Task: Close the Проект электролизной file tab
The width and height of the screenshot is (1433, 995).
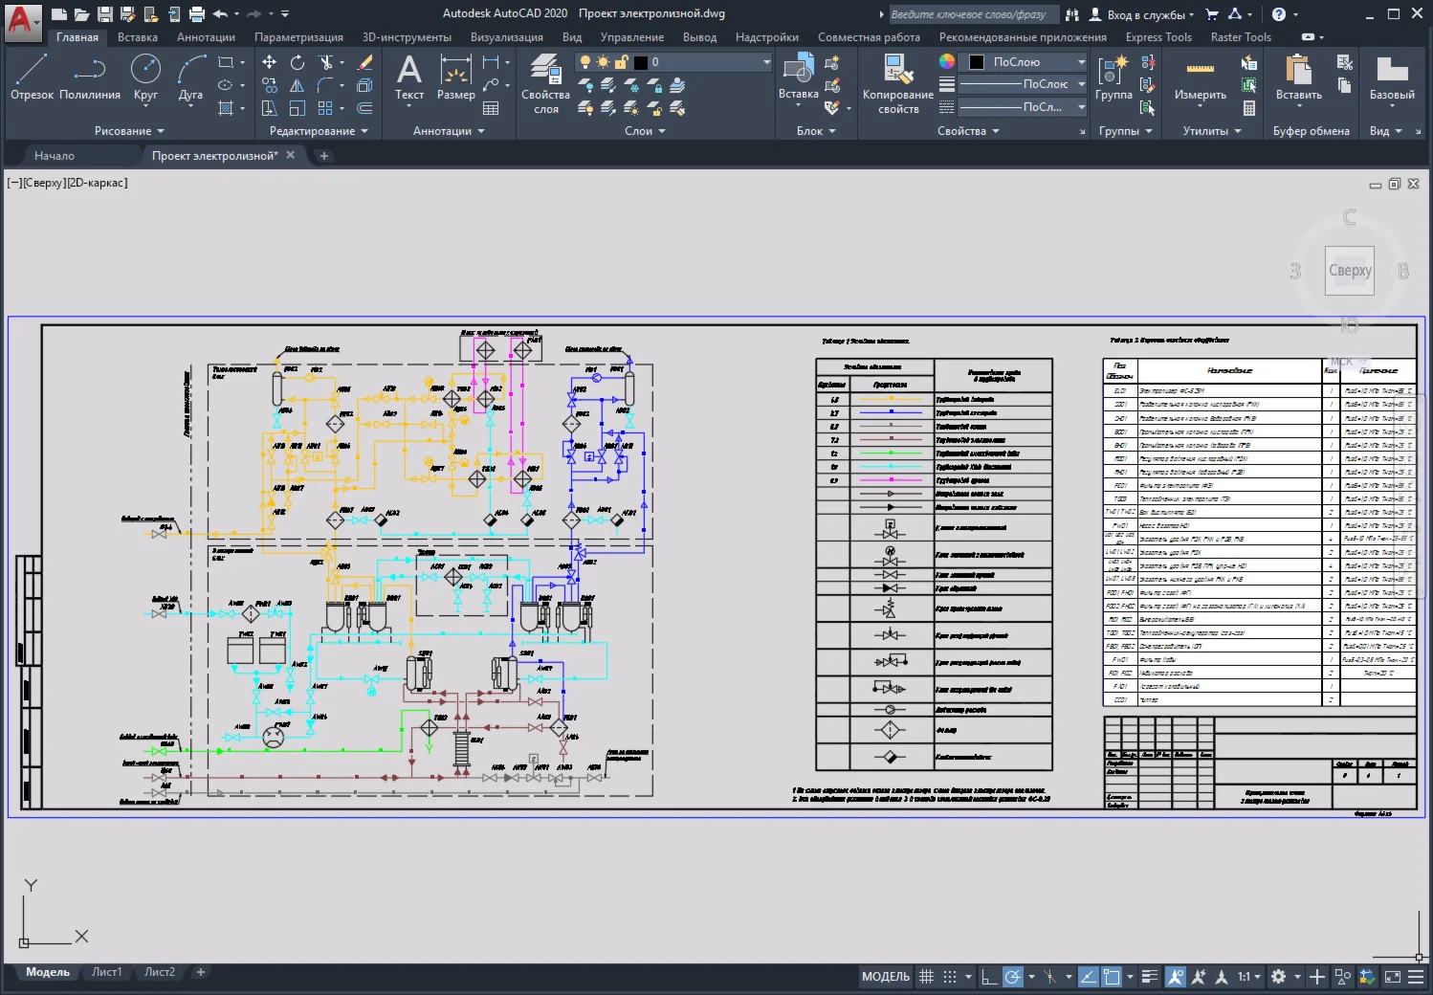Action: [x=291, y=155]
